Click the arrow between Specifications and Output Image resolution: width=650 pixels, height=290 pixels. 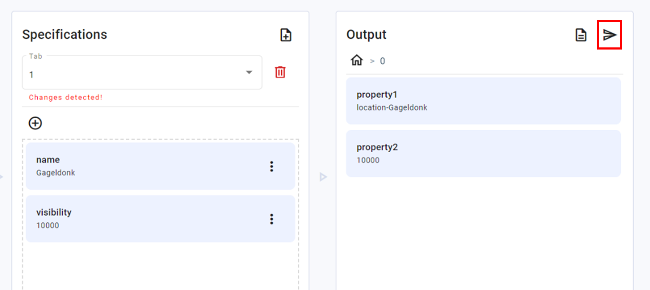coord(323,177)
